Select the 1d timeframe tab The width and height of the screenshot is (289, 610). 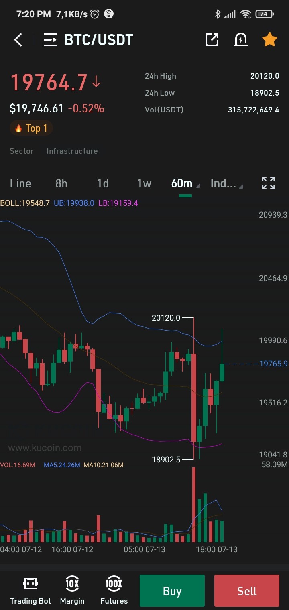(x=103, y=183)
